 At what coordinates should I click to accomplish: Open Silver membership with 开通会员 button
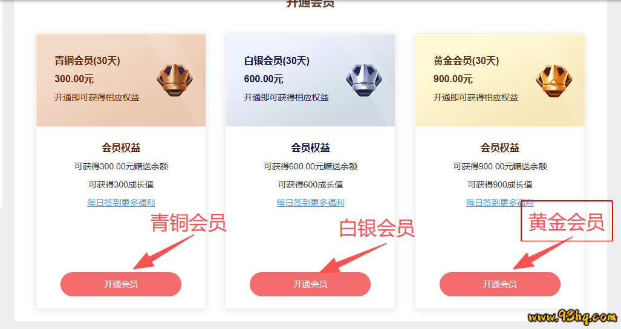pyautogui.click(x=310, y=284)
